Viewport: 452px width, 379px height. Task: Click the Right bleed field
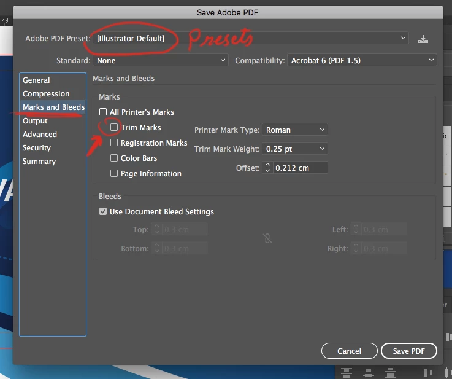384,248
